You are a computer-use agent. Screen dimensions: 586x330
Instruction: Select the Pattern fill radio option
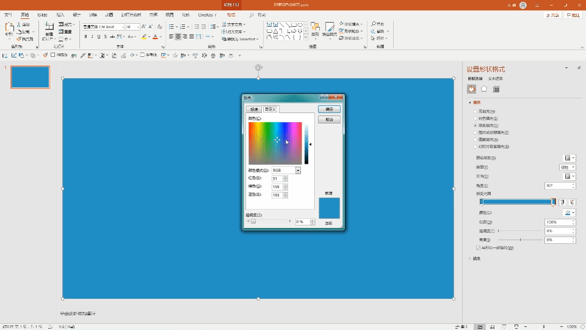pos(476,139)
